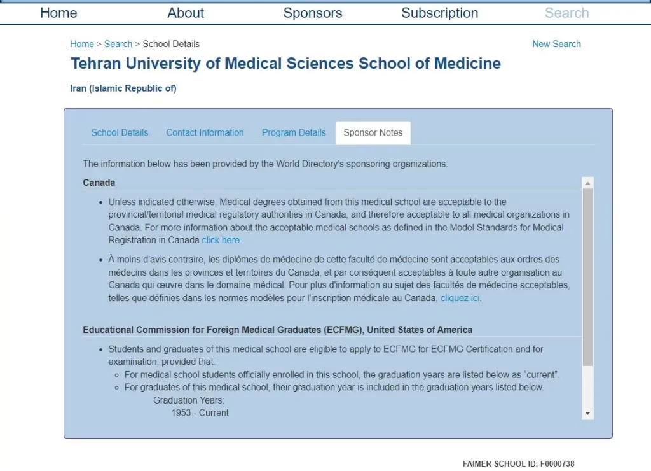Click the Home breadcrumb link
Screen dimensions: 651x471
(82, 44)
